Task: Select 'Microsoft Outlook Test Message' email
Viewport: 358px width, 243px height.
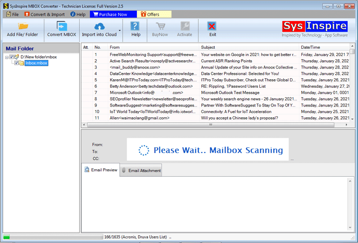Action: 215,93
